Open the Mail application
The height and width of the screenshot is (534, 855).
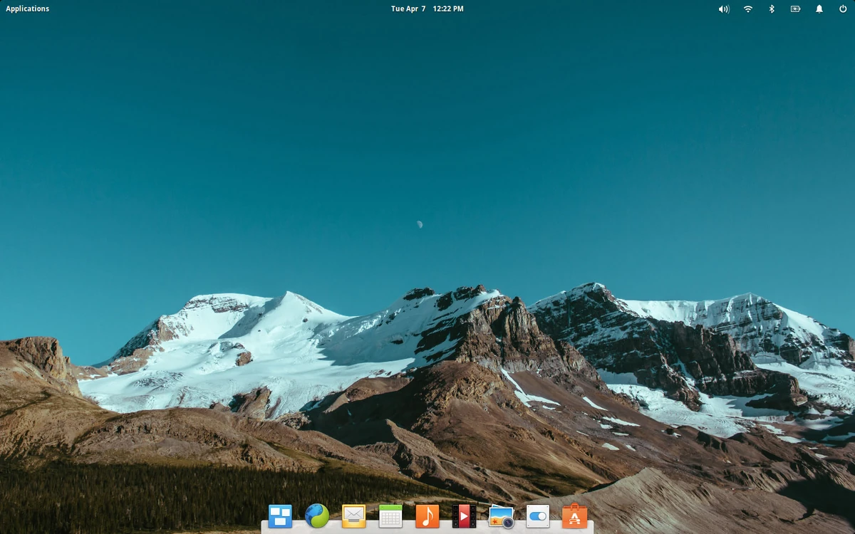(x=353, y=516)
